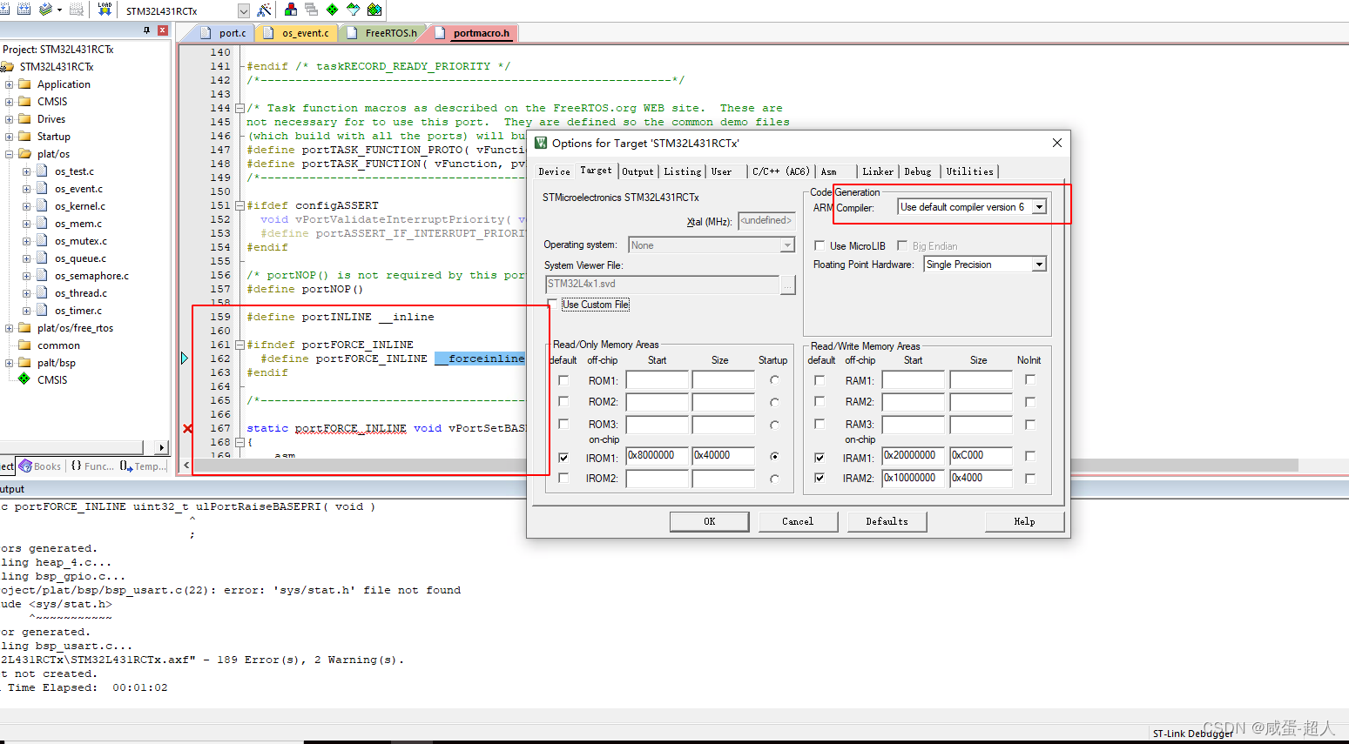Expand the palt/bsp group

tap(9, 363)
